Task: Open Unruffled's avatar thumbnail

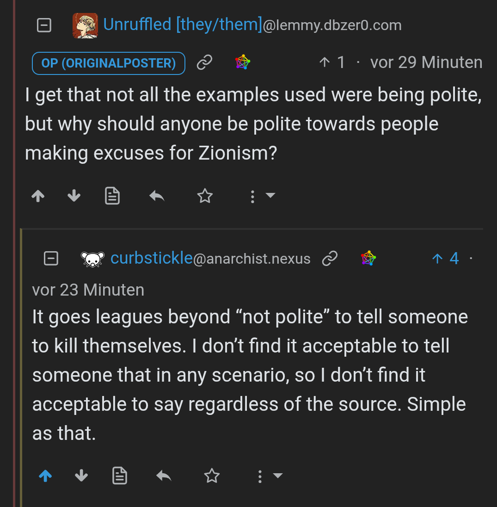Action: point(85,25)
